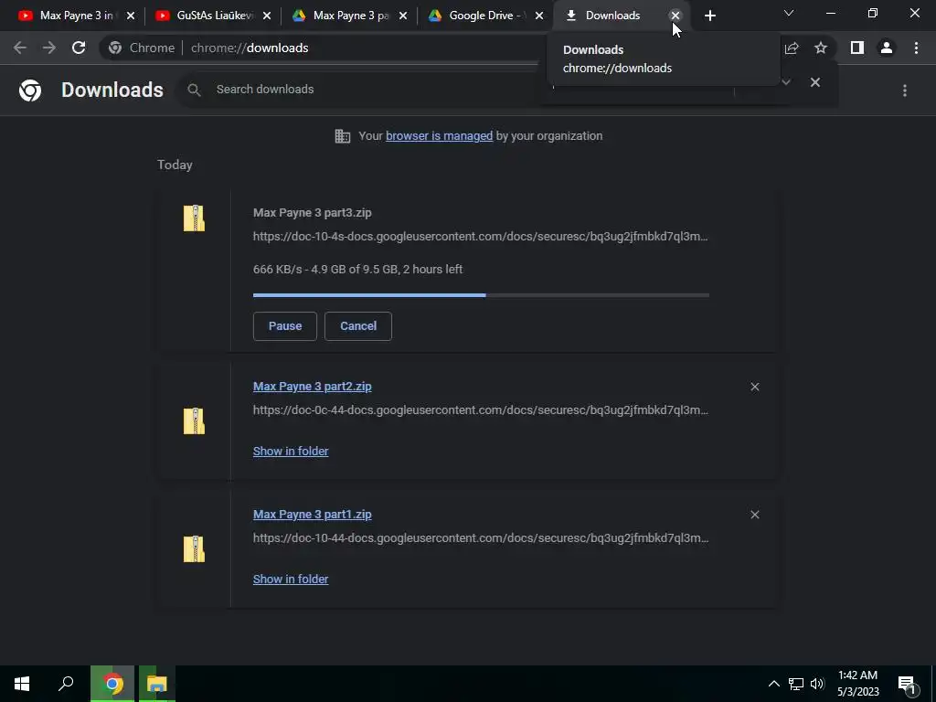
Task: Click the part2.zip source URL
Action: click(x=481, y=410)
